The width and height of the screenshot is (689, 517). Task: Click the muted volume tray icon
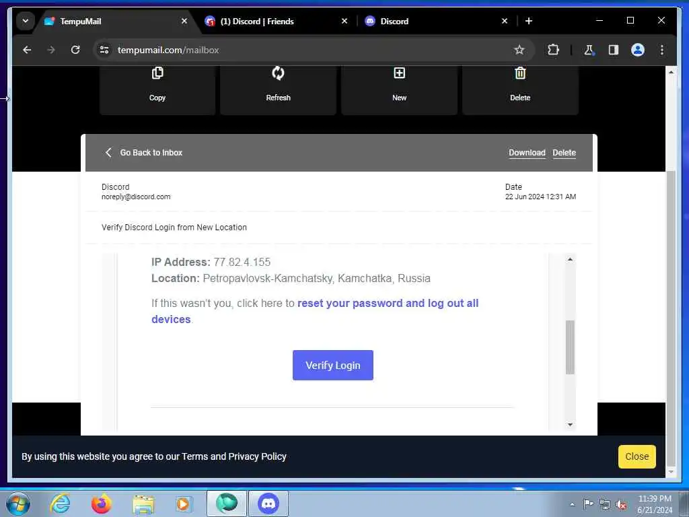tap(621, 505)
